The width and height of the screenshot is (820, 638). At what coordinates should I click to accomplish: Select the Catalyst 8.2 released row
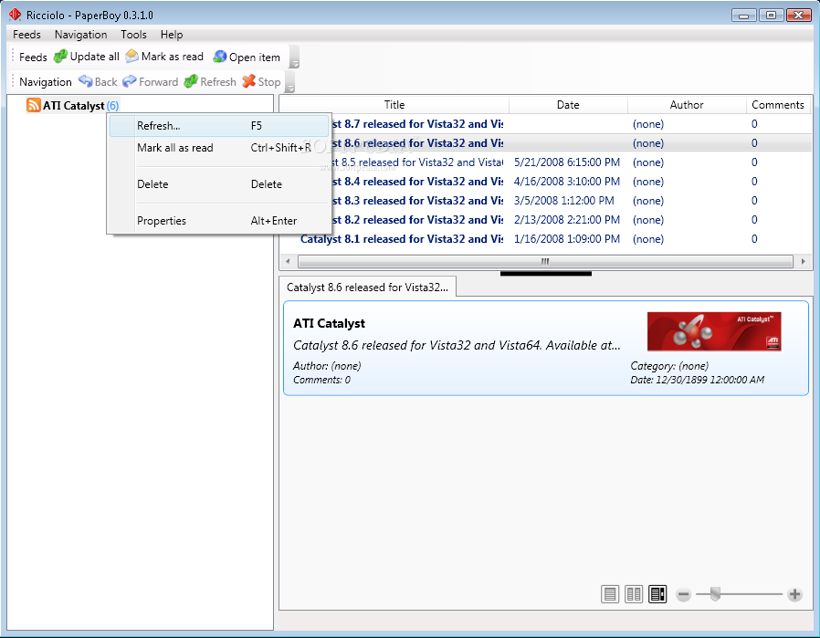click(x=545, y=219)
